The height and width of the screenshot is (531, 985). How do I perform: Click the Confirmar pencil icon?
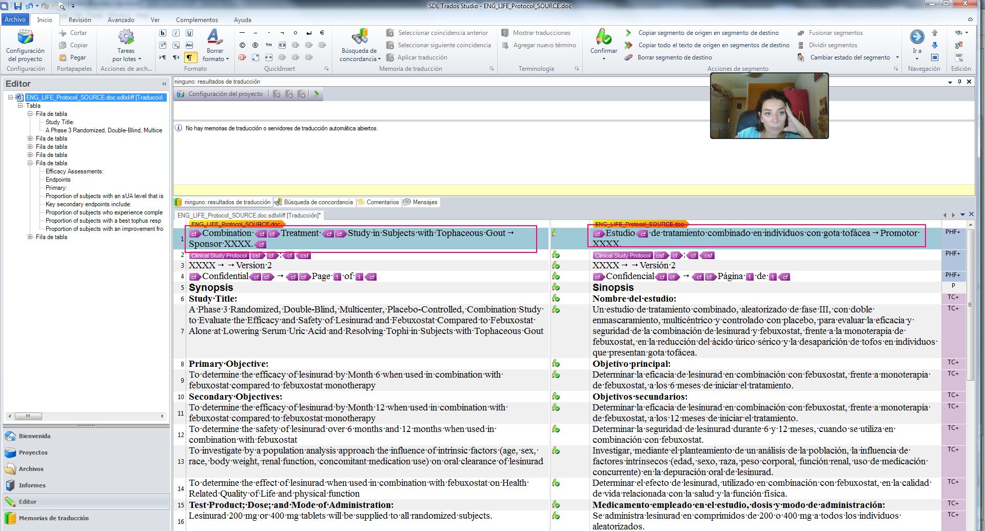pyautogui.click(x=603, y=37)
